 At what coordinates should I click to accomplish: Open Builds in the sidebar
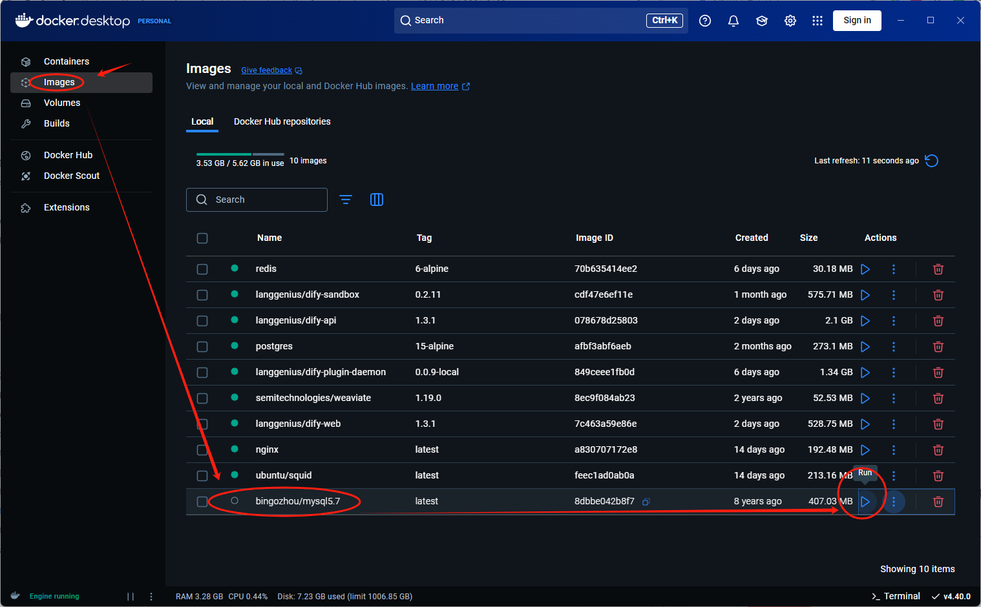click(81, 123)
